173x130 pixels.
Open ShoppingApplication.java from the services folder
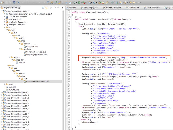(x=37, y=55)
